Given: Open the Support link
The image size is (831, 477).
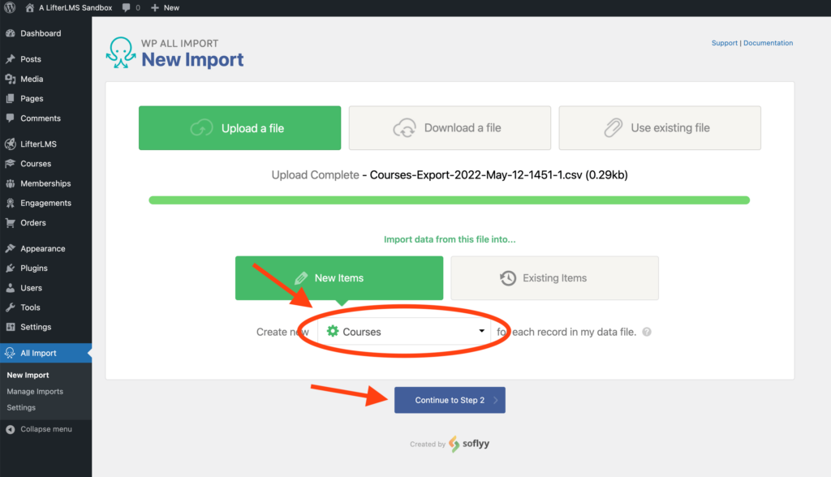Looking at the screenshot, I should click(725, 43).
